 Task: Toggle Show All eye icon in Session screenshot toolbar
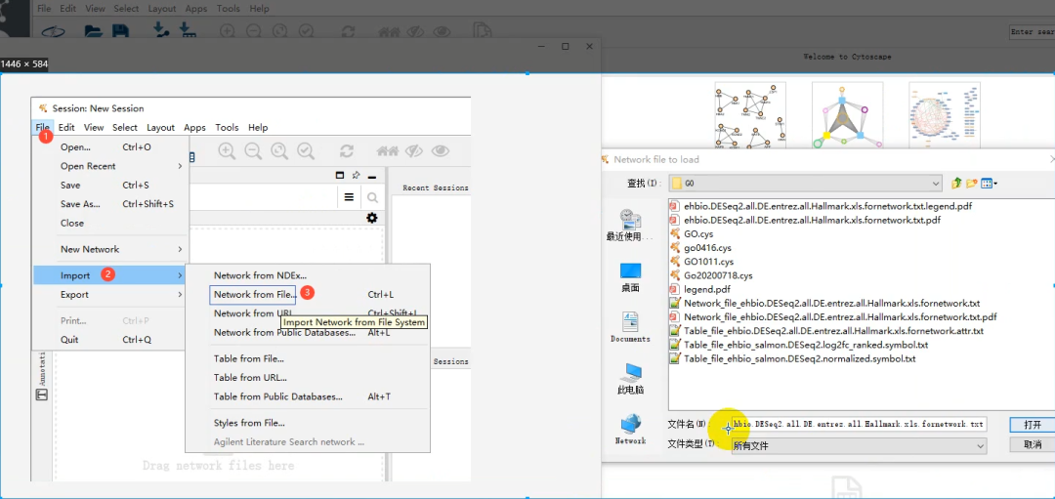tap(441, 151)
